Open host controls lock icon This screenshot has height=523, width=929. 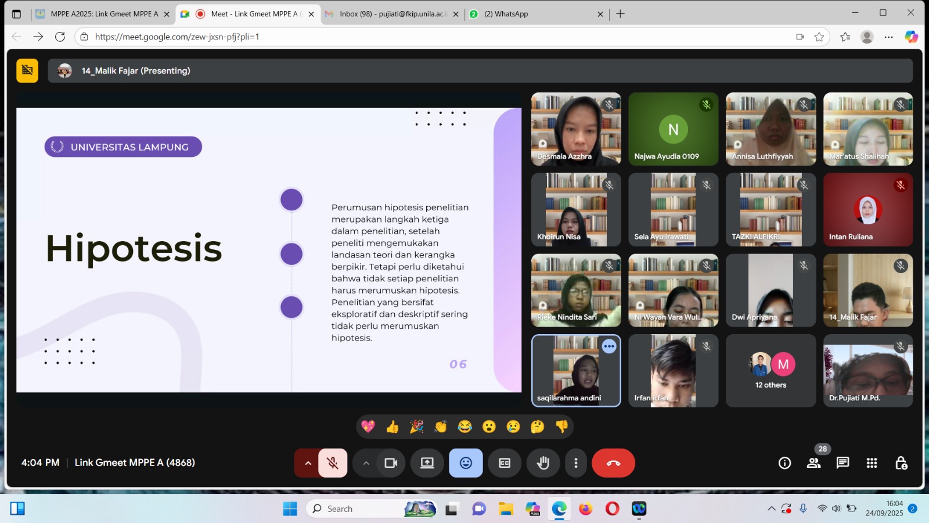point(901,463)
